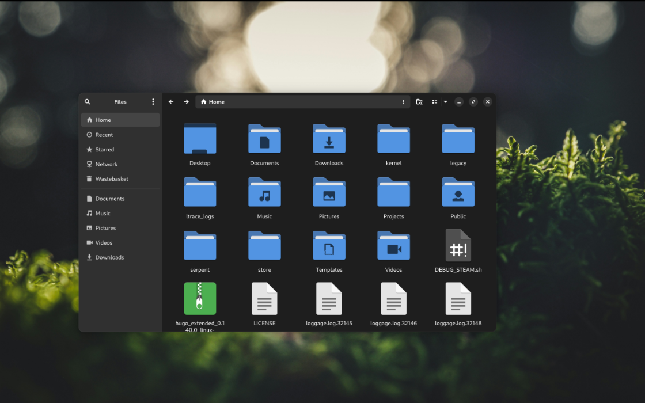The image size is (645, 403).
Task: Select the Music shortcut in the sidebar
Action: [104, 213]
